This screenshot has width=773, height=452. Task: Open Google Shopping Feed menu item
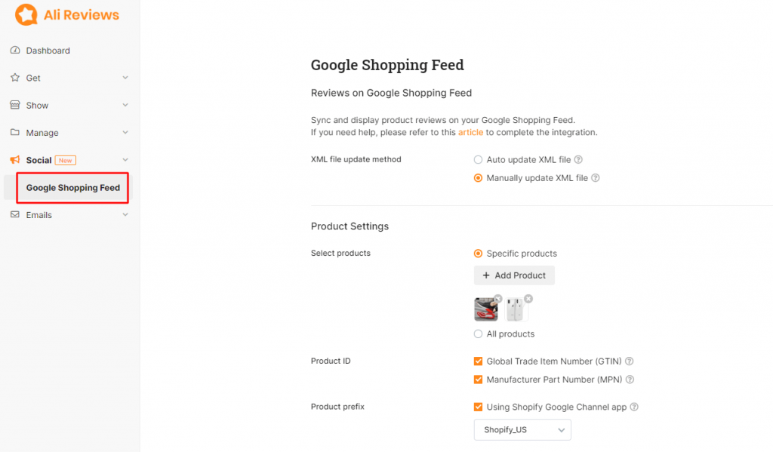click(73, 188)
